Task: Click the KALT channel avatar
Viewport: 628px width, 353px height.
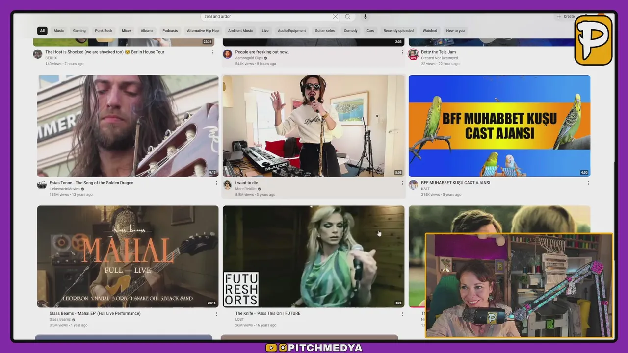Action: point(413,185)
